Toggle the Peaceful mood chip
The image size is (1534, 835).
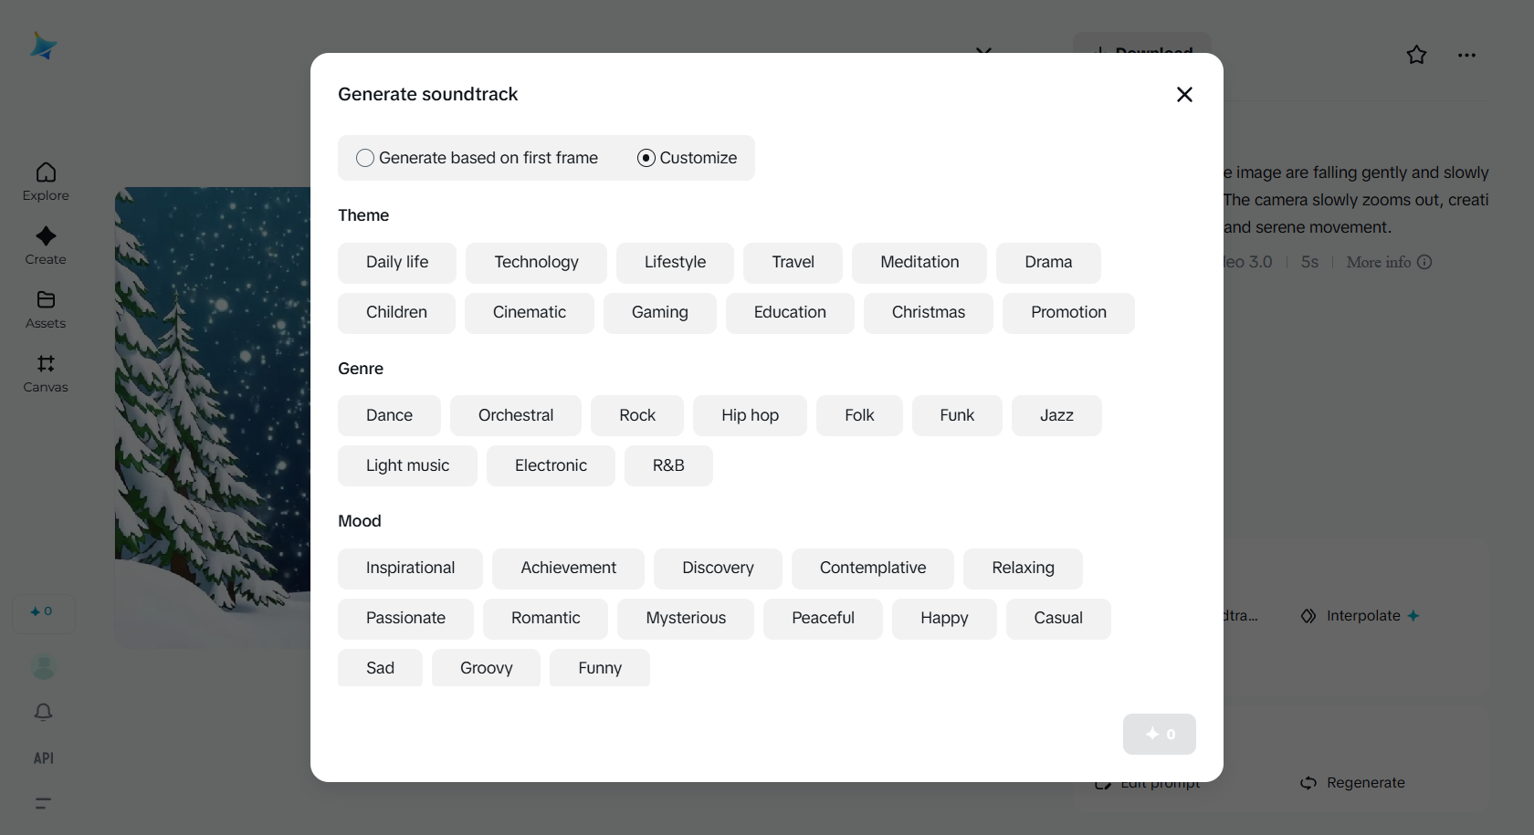pos(823,618)
